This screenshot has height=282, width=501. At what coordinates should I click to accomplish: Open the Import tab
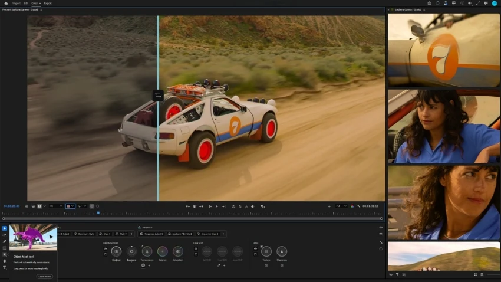click(x=17, y=3)
